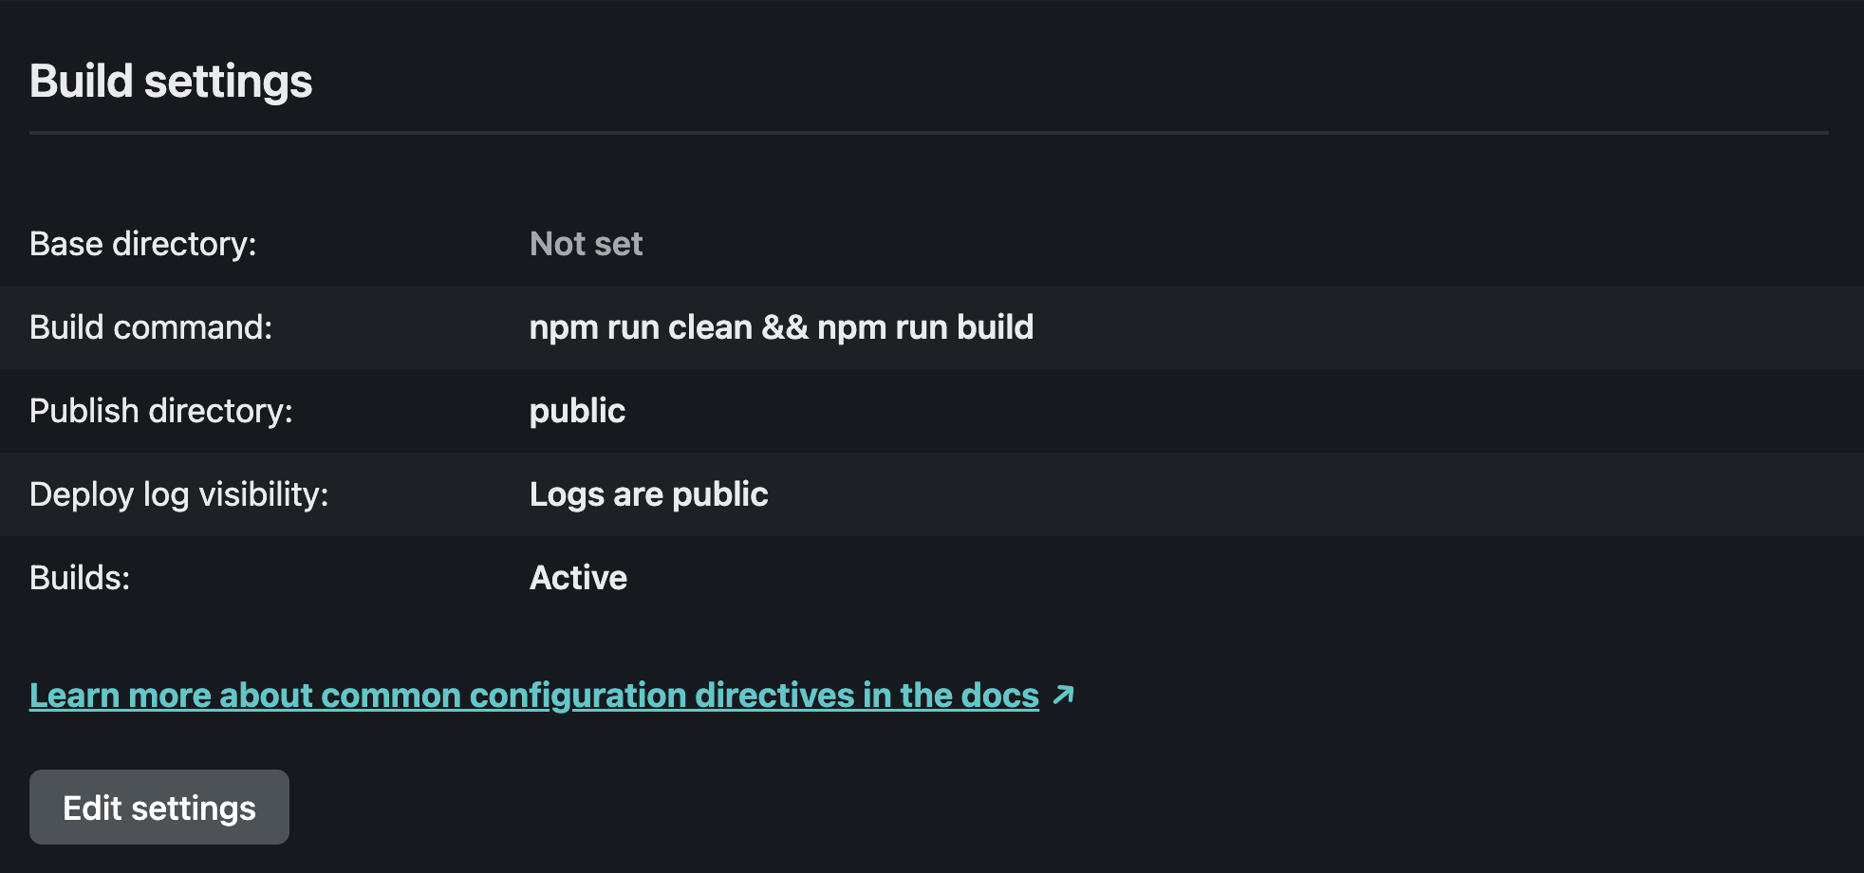Click the 'Logs are public' value
This screenshot has width=1864, height=873.
[x=648, y=494]
